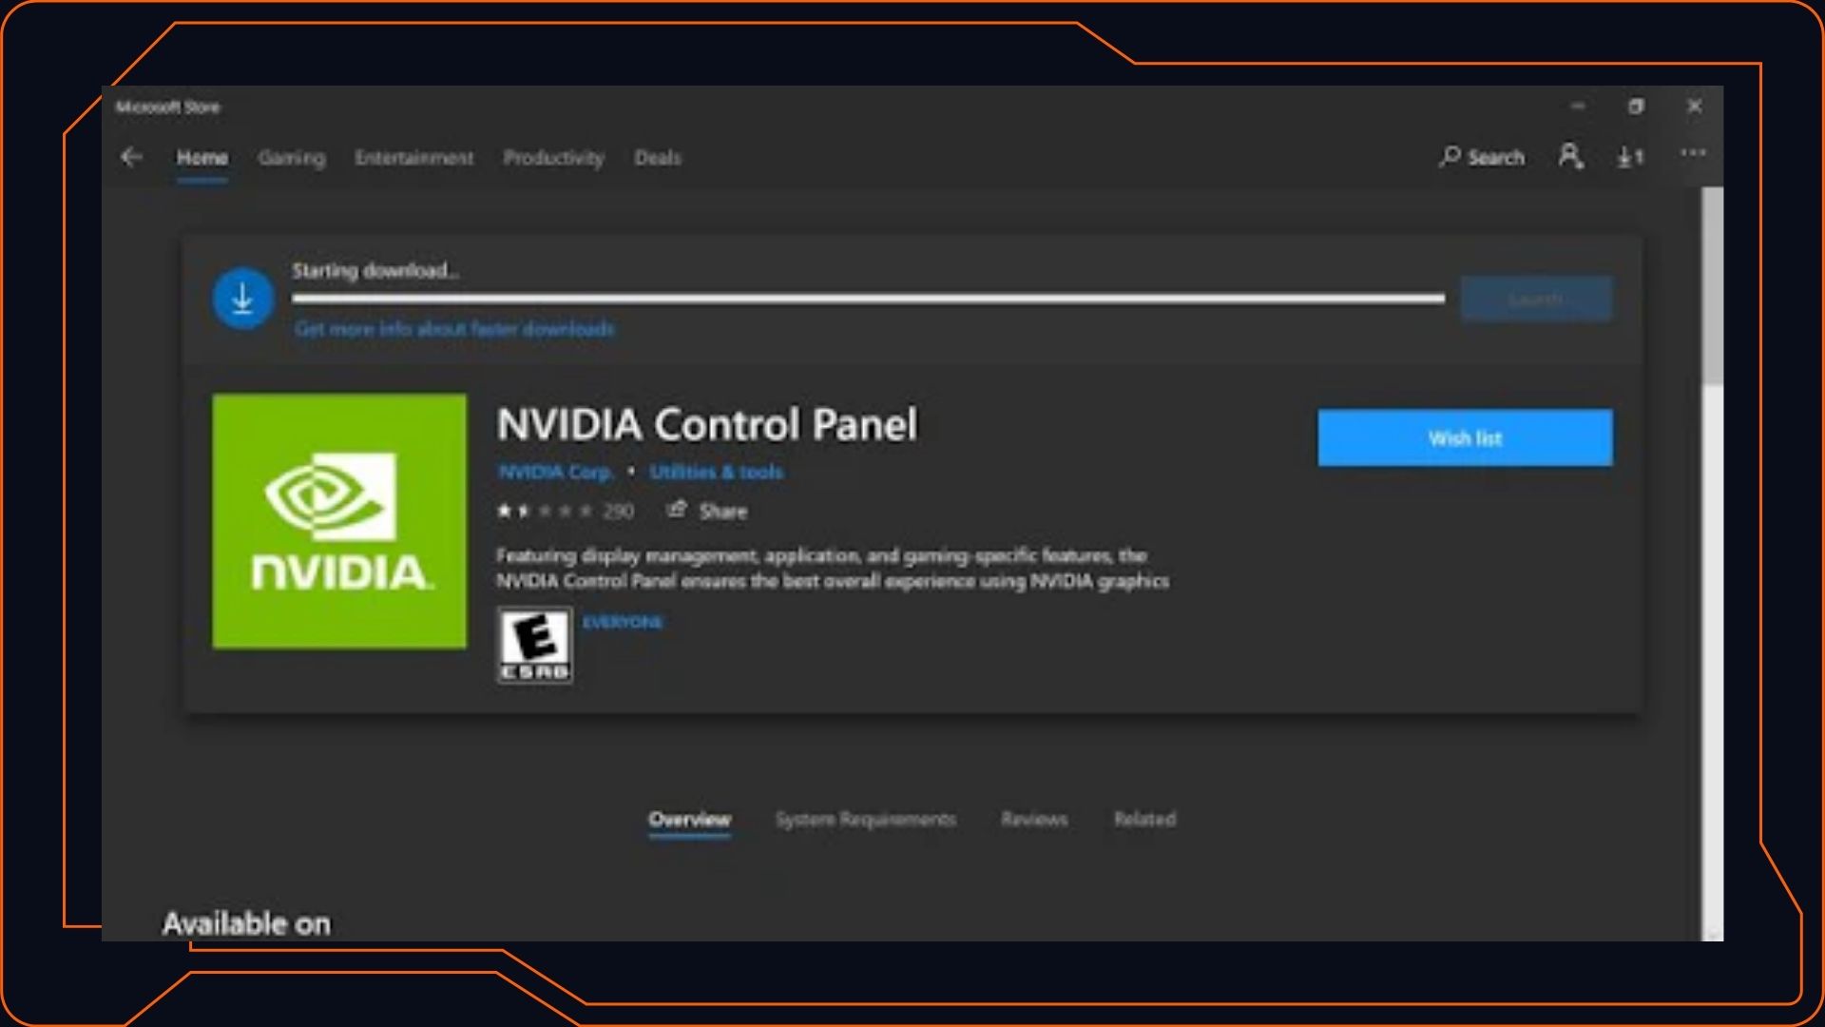
Task: Click the Share label
Action: [723, 512]
